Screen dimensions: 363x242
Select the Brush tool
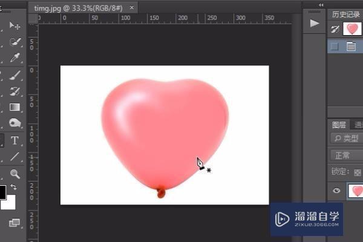point(15,75)
